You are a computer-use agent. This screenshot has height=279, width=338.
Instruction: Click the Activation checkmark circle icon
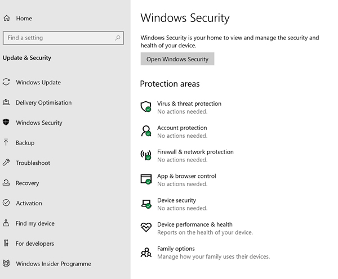click(6, 202)
